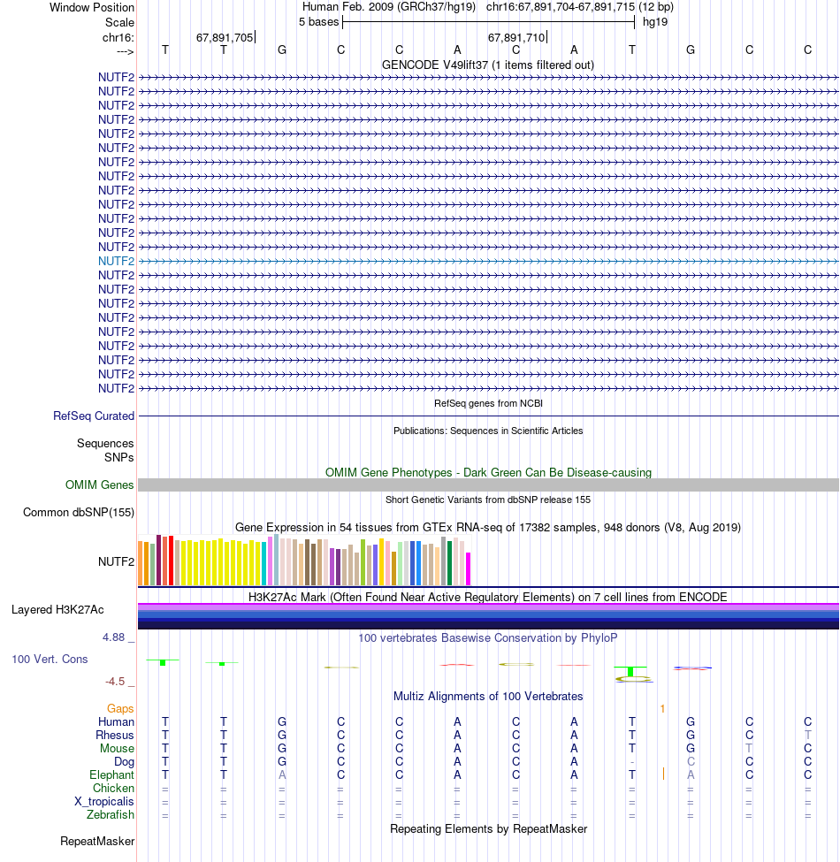Click the "-4.5" lower PhyloP axis value

(116, 682)
